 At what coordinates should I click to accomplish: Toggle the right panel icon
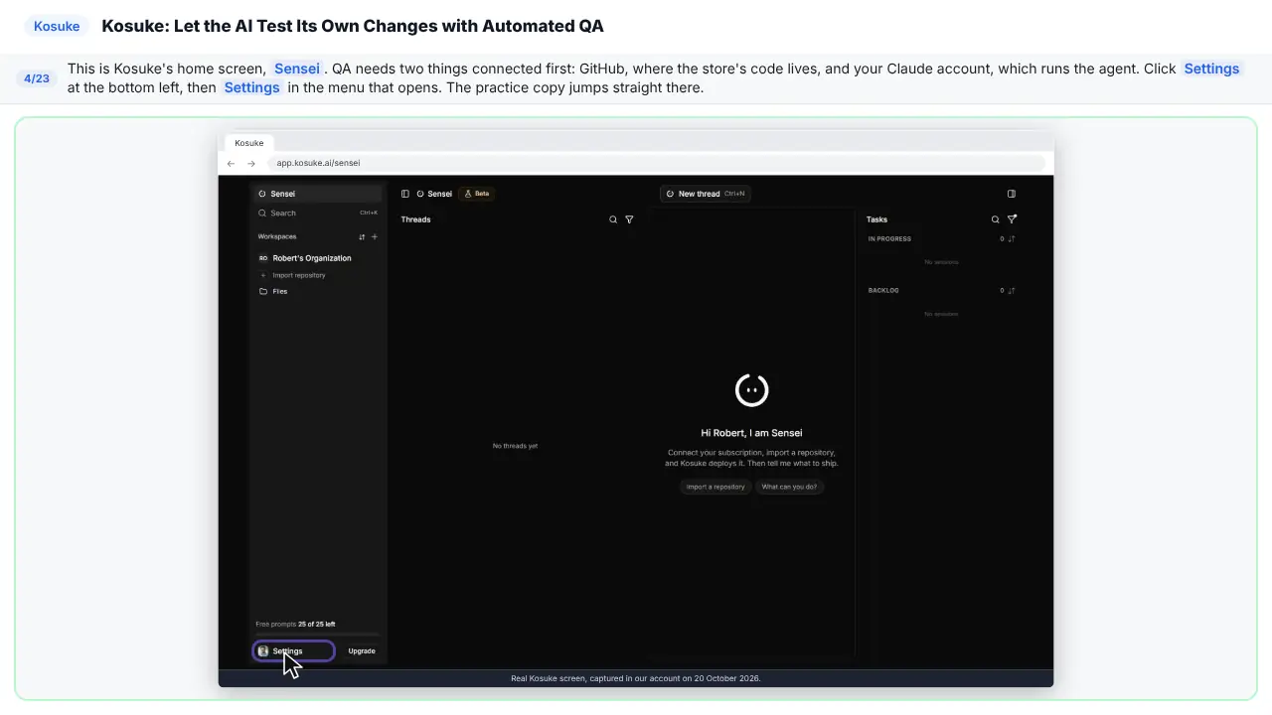click(1012, 194)
